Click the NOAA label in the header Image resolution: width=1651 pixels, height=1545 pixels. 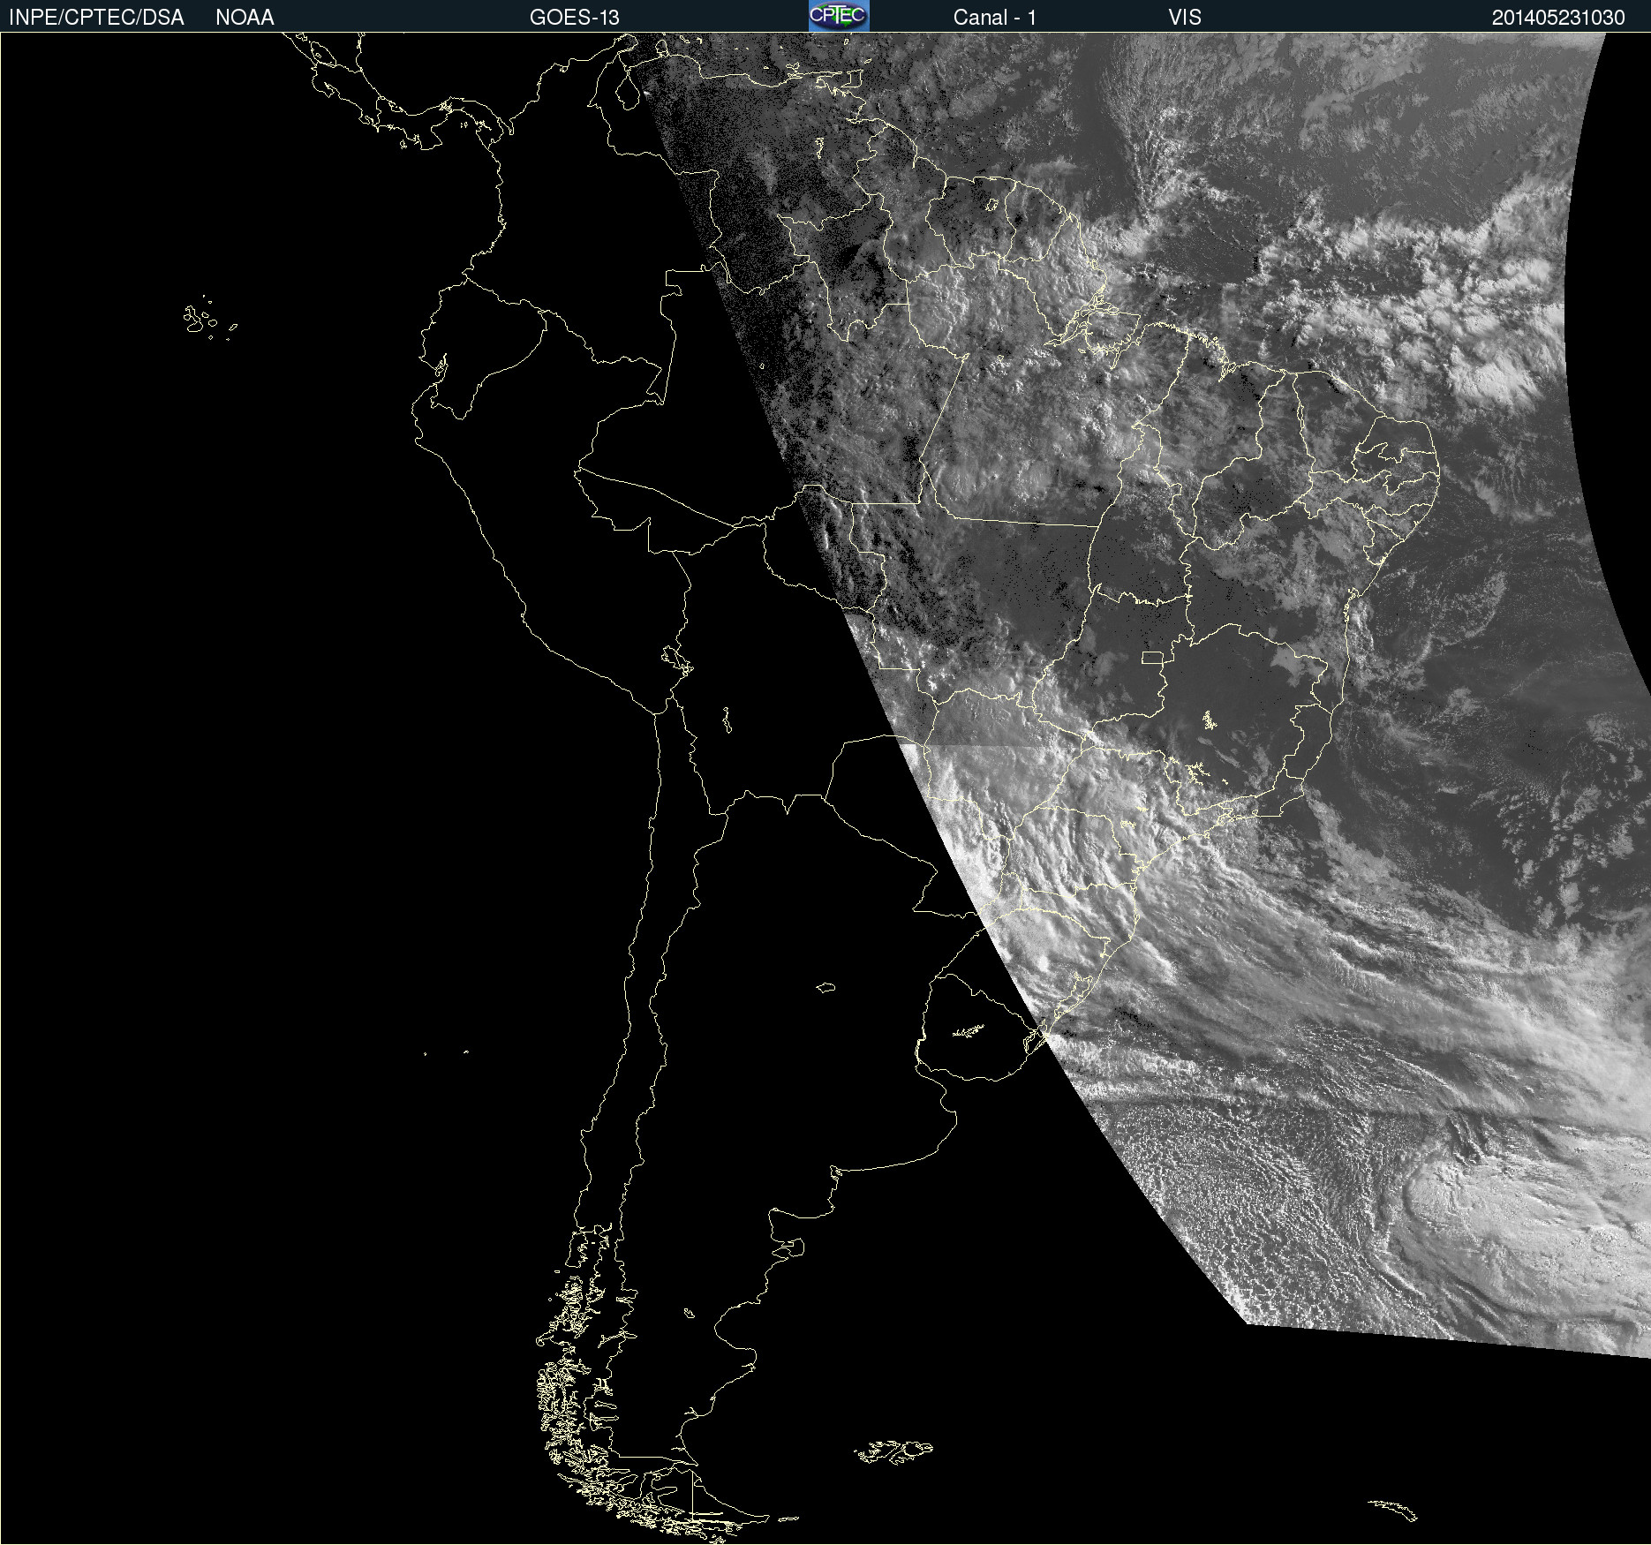tap(245, 18)
